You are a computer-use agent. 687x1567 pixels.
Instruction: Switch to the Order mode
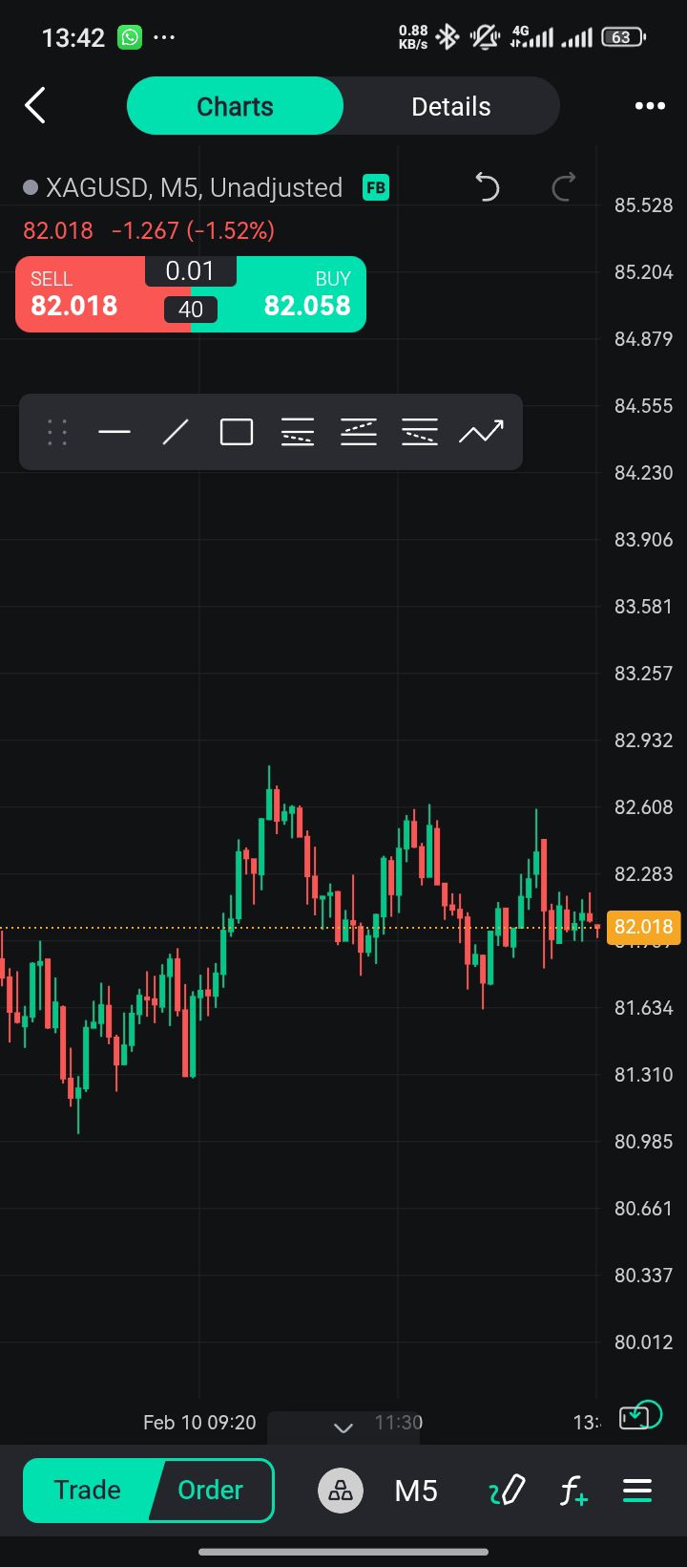(211, 1491)
